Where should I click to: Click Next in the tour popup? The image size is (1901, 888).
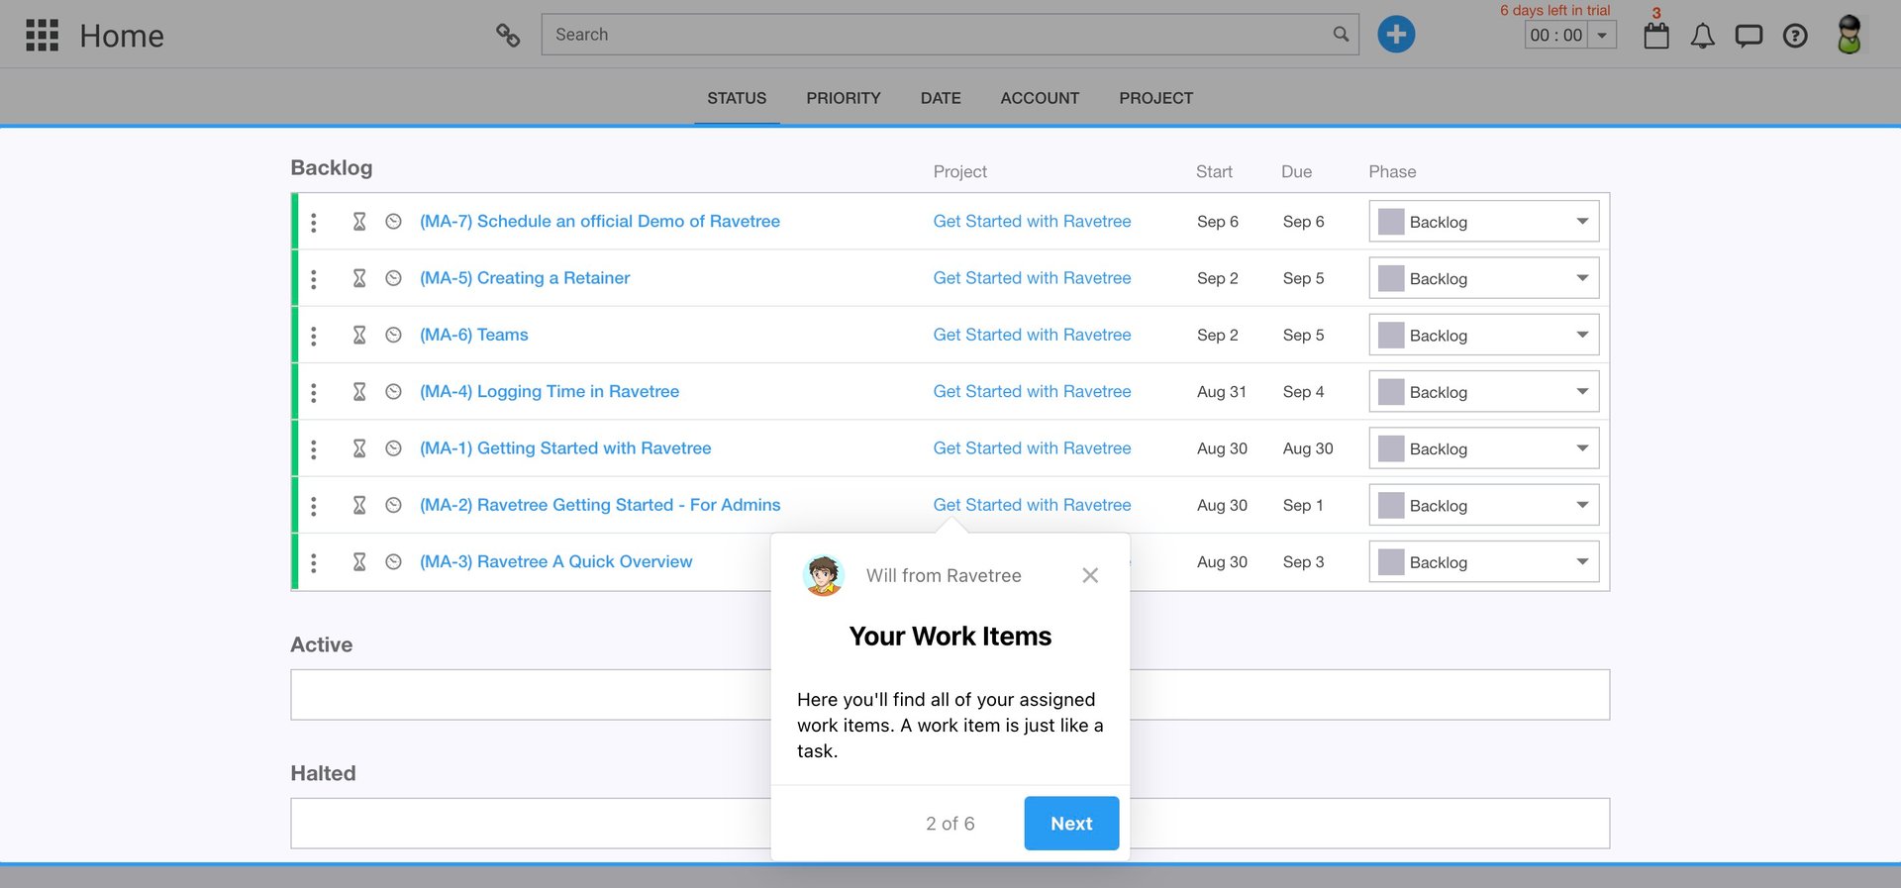click(x=1071, y=824)
